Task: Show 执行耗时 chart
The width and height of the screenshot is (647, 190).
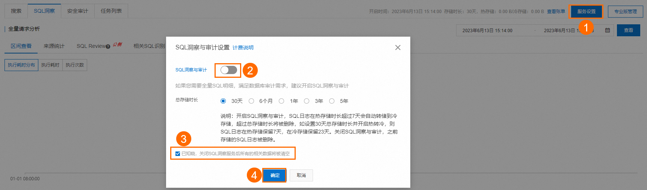Action: coord(50,65)
